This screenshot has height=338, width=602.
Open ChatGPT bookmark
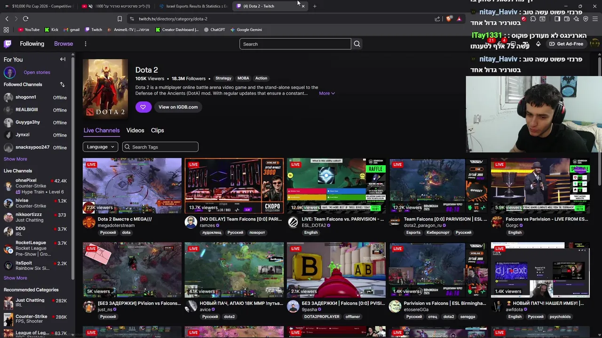tap(214, 30)
